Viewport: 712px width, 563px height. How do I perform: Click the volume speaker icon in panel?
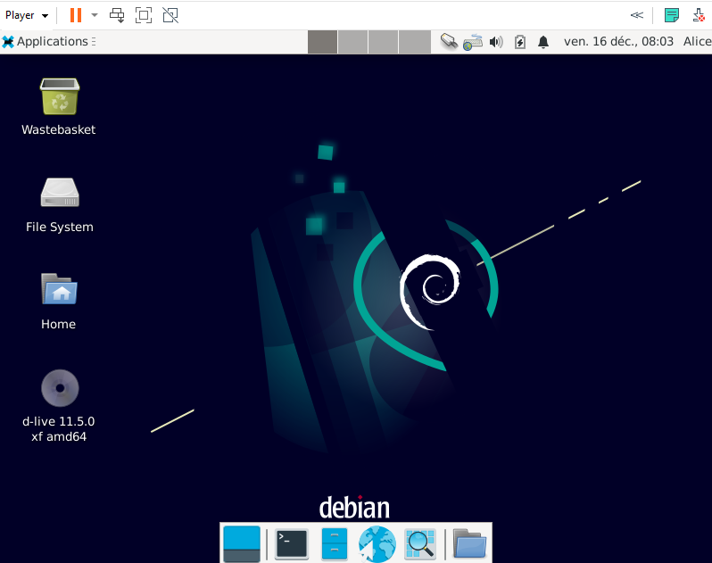pos(496,42)
